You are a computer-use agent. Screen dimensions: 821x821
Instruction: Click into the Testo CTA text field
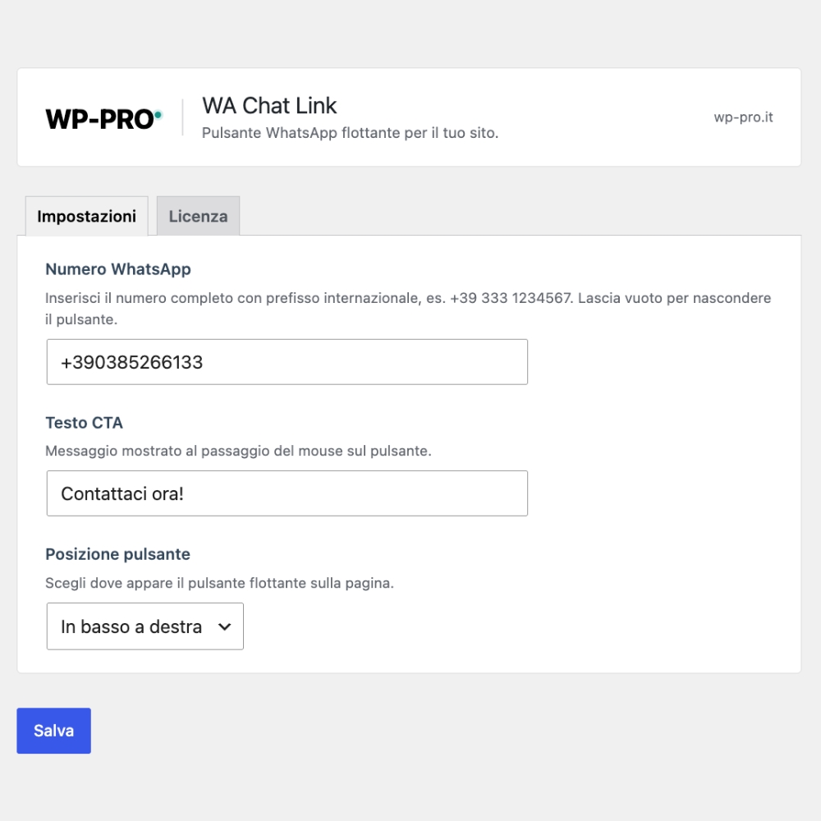tap(287, 493)
